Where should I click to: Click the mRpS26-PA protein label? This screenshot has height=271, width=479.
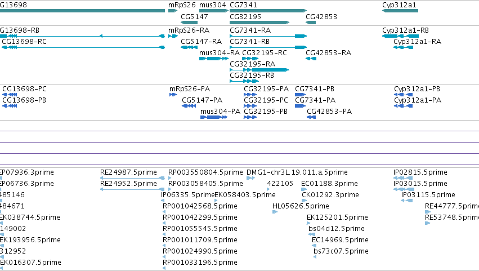coord(190,89)
